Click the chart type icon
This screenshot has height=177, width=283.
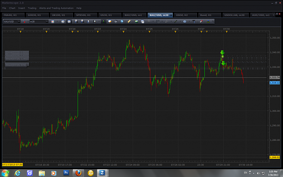tap(53, 21)
